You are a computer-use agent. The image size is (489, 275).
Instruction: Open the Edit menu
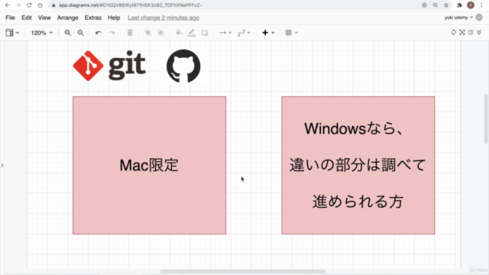click(27, 18)
